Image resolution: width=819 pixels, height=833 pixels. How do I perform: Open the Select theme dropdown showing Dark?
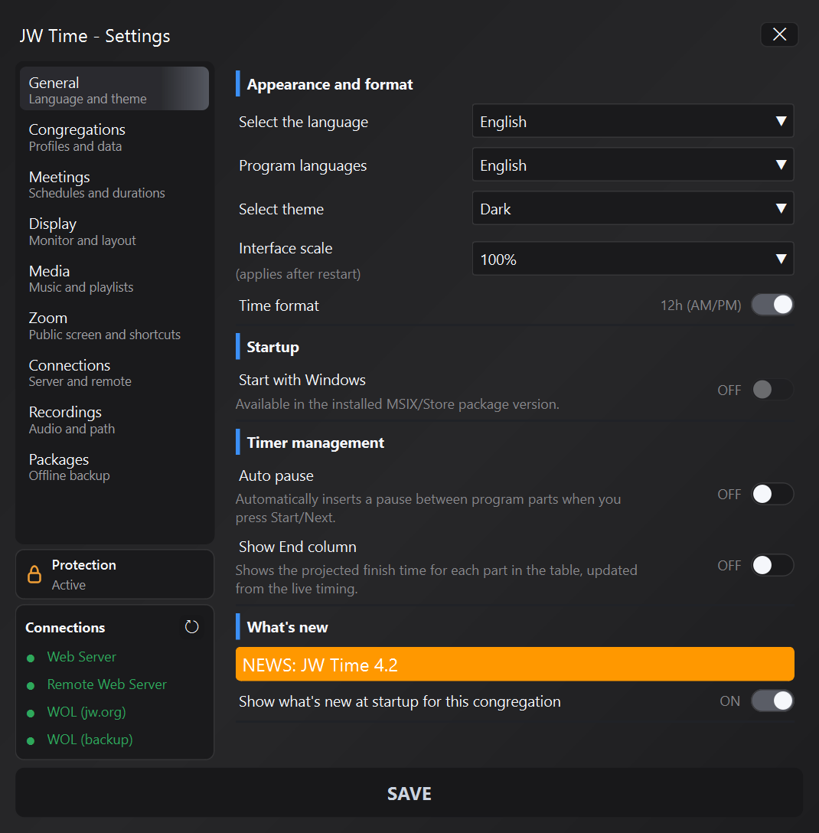click(x=632, y=208)
